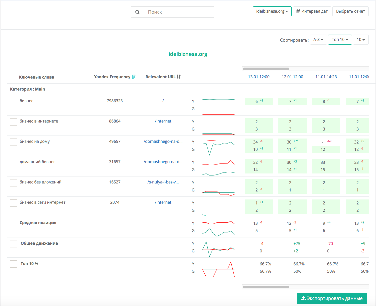Check the Топ 10 % checkbox
Image resolution: width=376 pixels, height=306 pixels.
click(x=14, y=264)
